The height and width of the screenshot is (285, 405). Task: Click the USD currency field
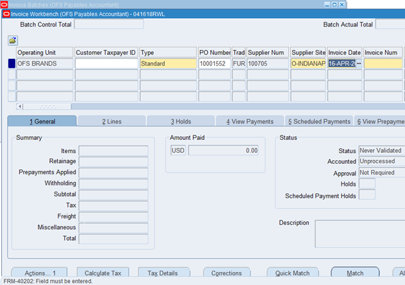pos(178,150)
